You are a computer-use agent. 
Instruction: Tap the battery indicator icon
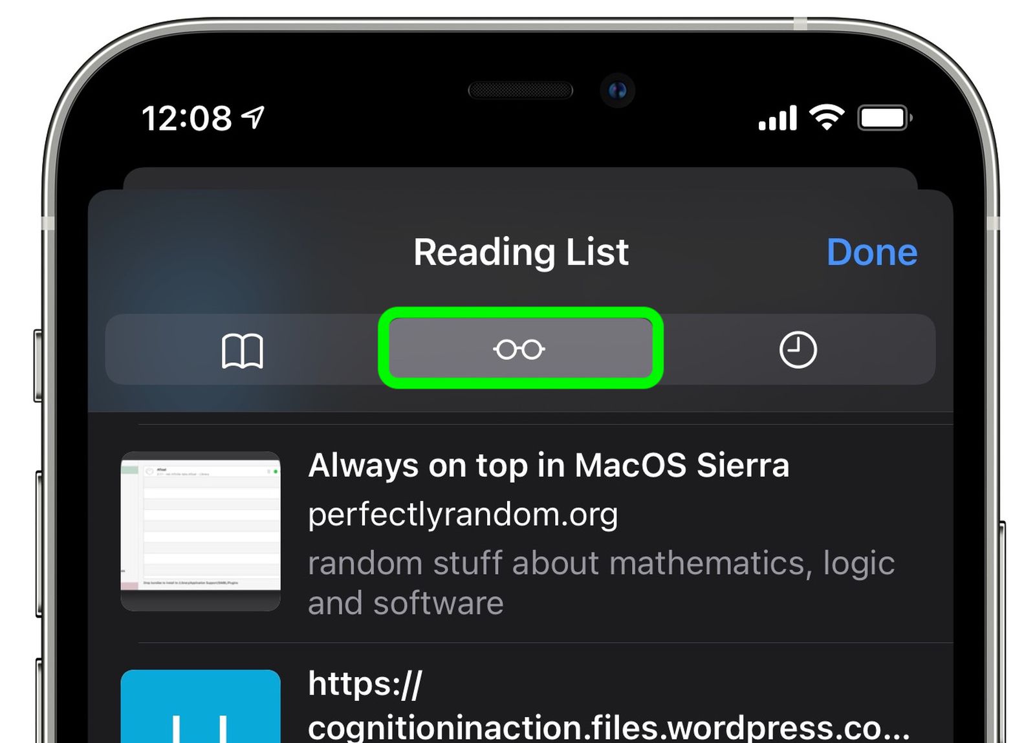884,118
